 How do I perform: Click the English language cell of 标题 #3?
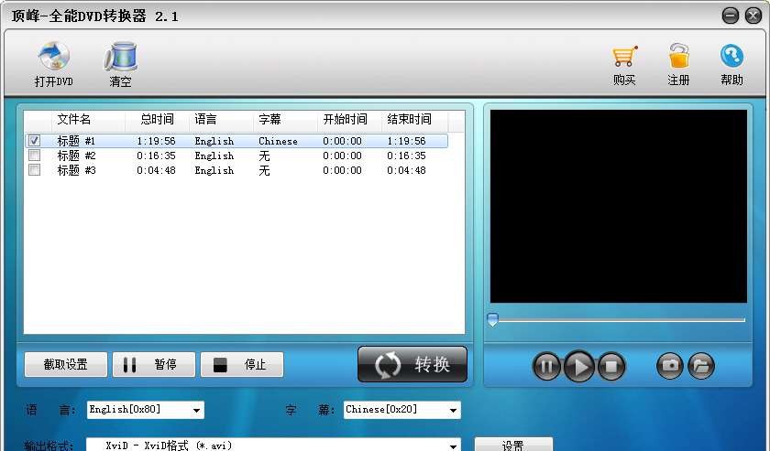pos(214,170)
